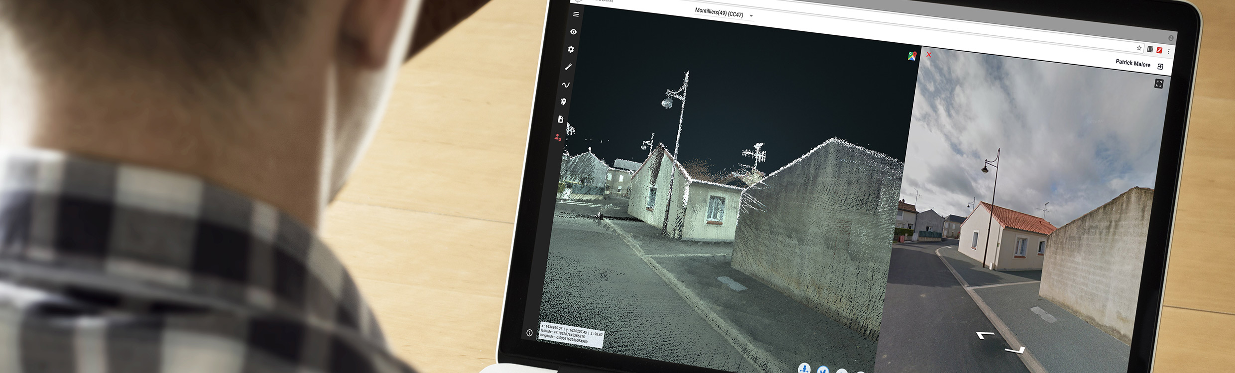Open settings with the sidebar gear icon
This screenshot has height=373, width=1235.
(x=571, y=49)
